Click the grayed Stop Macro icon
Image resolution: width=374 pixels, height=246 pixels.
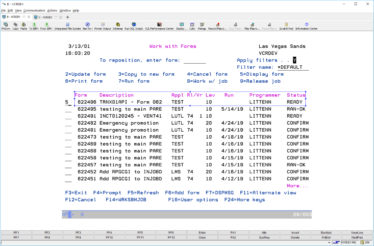point(236,26)
